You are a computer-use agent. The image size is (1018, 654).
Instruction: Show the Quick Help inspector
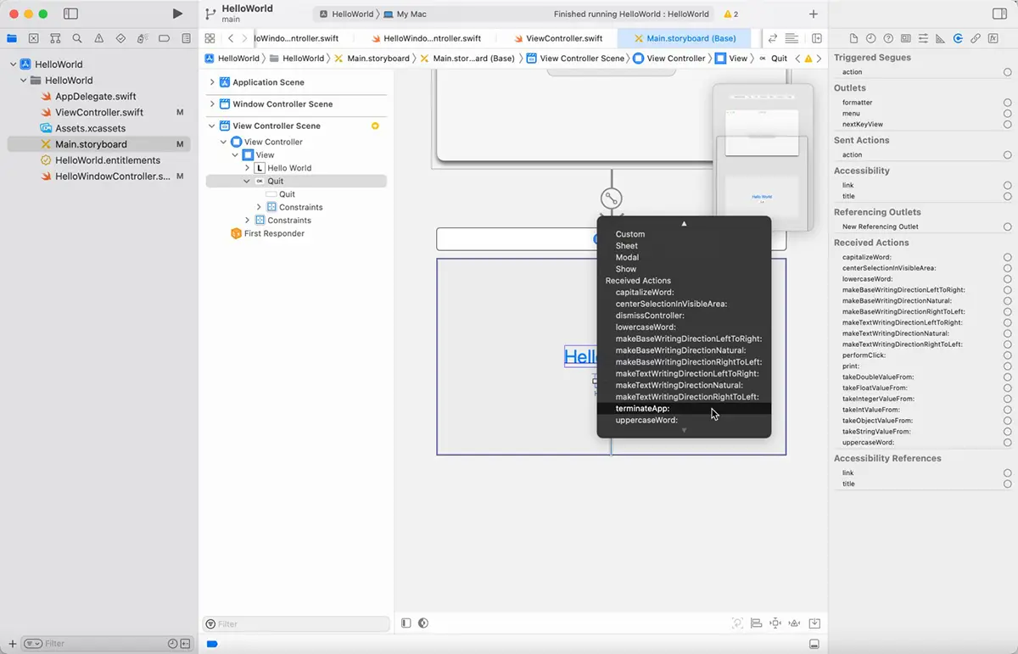point(888,38)
